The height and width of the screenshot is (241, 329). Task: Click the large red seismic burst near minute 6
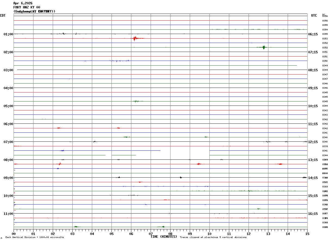pos(135,38)
